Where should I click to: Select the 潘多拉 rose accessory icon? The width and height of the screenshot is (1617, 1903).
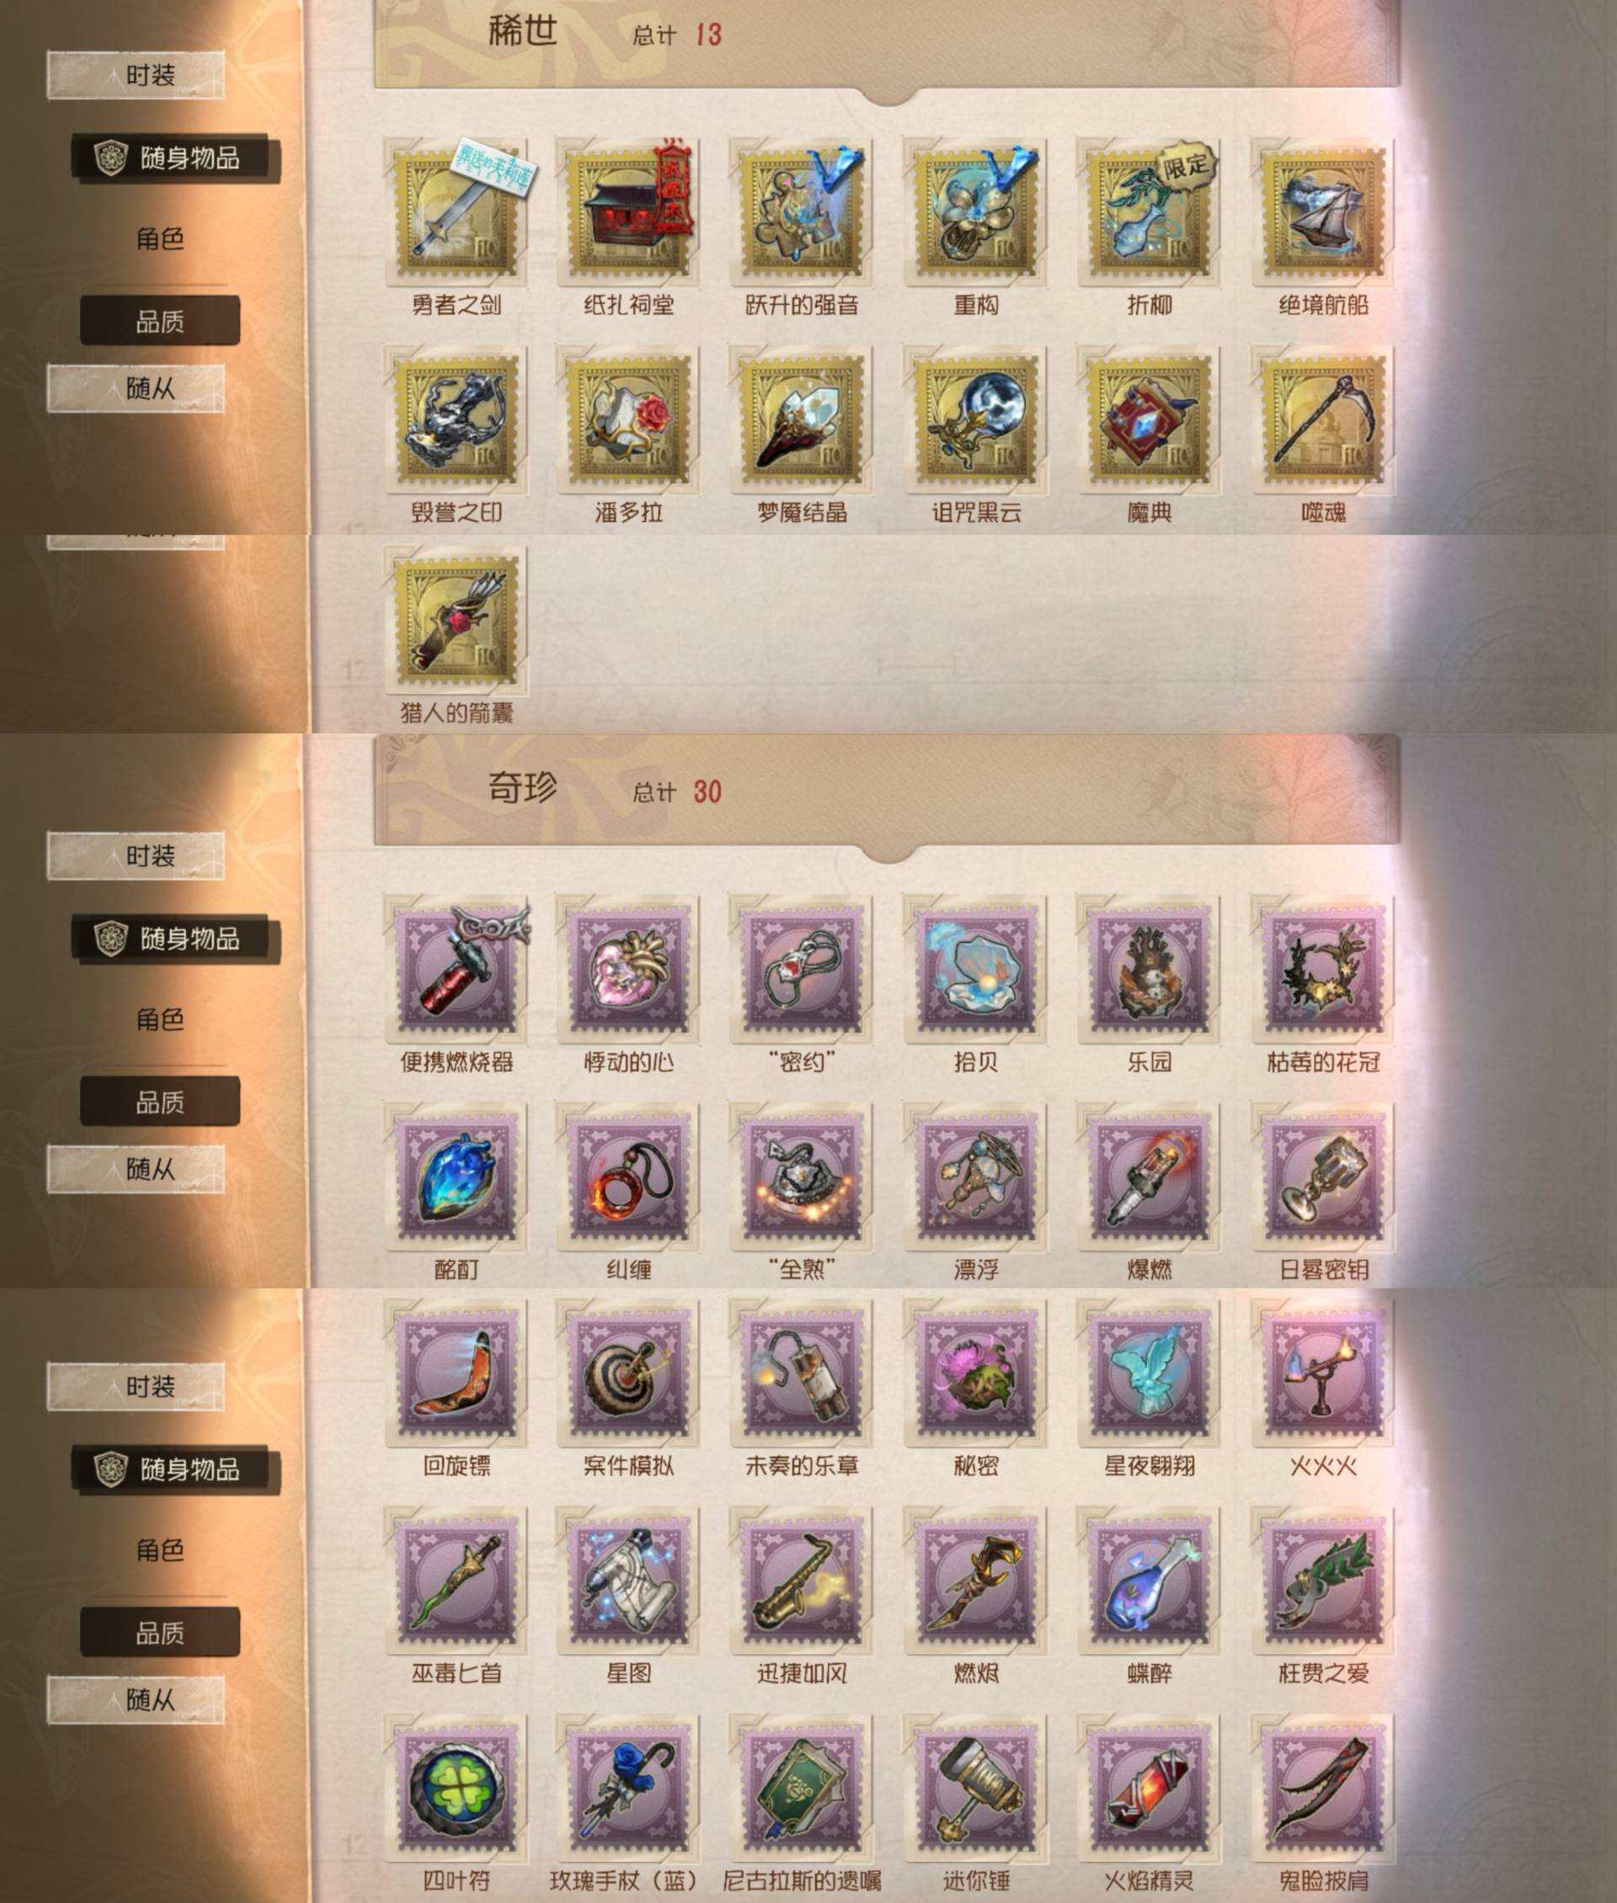(629, 420)
